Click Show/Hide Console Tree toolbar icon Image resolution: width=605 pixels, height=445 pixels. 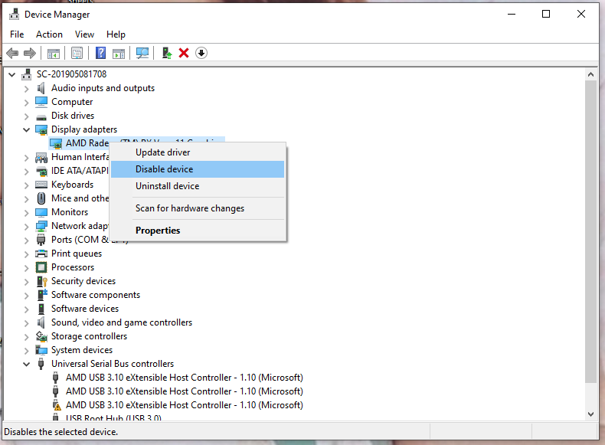coord(54,54)
